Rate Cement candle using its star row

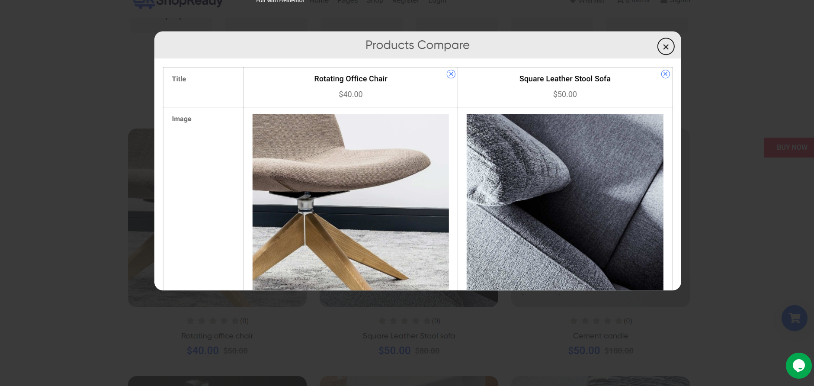[x=596, y=321]
